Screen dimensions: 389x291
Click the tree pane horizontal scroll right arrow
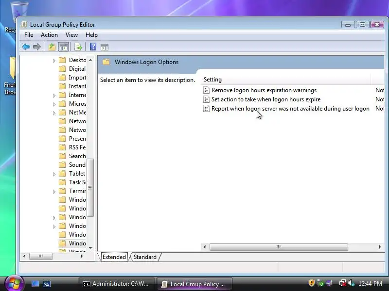[82, 256]
